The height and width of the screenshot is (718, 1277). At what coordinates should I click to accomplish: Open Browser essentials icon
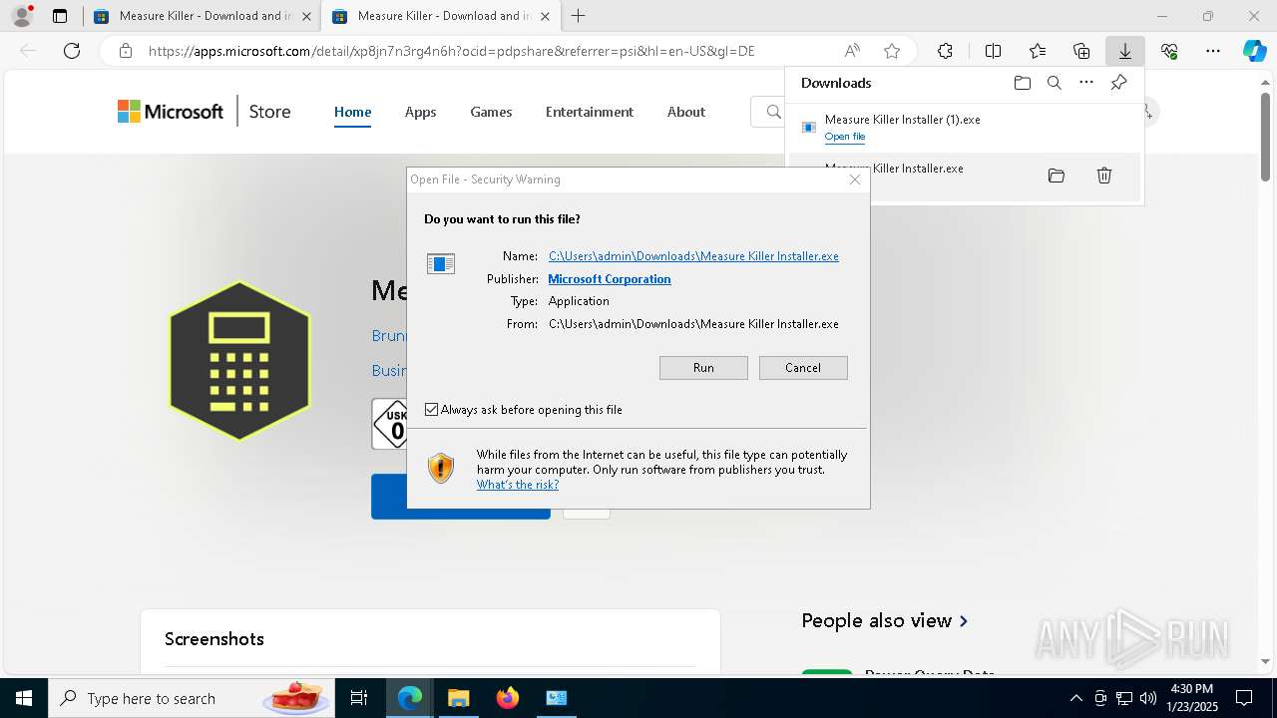[x=1169, y=51]
